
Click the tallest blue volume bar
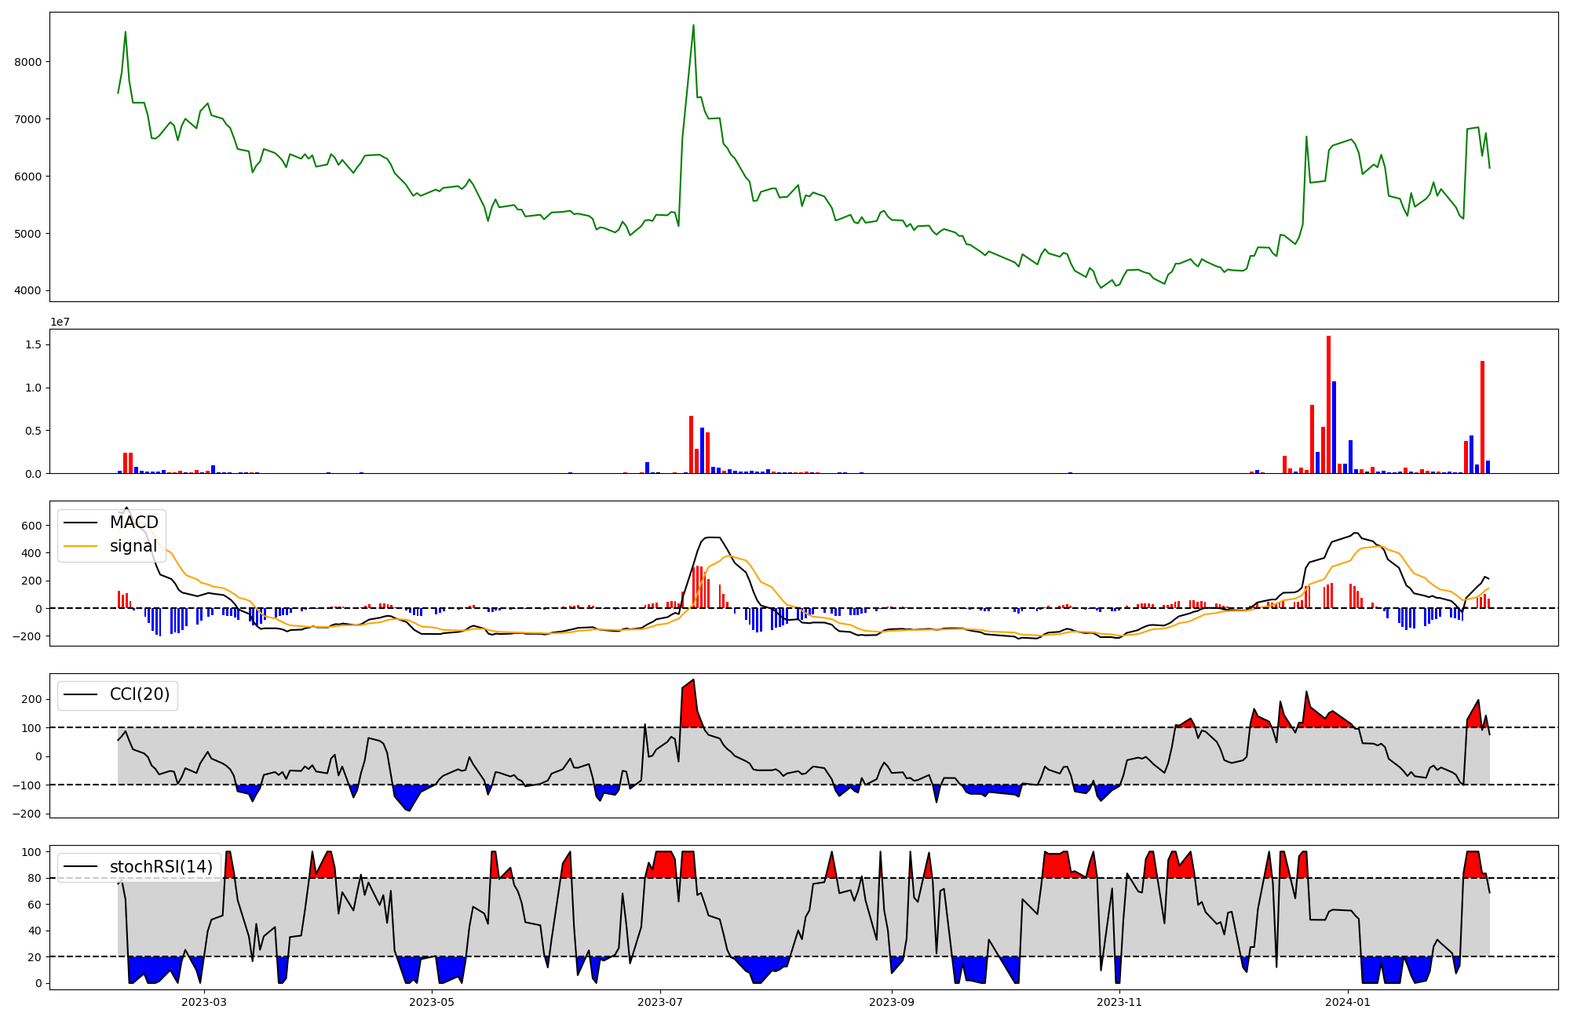1334,428
